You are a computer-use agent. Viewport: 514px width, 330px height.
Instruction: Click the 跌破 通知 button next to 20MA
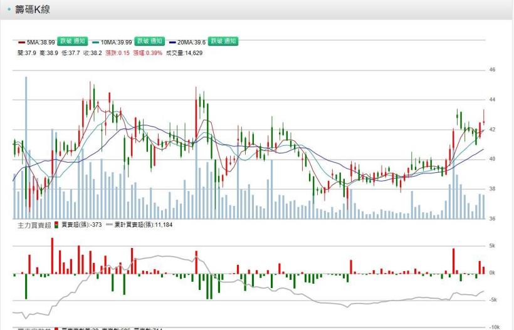223,41
